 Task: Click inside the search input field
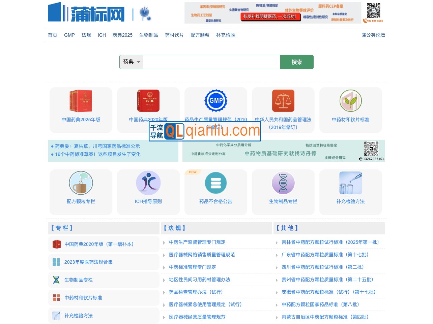coord(211,62)
